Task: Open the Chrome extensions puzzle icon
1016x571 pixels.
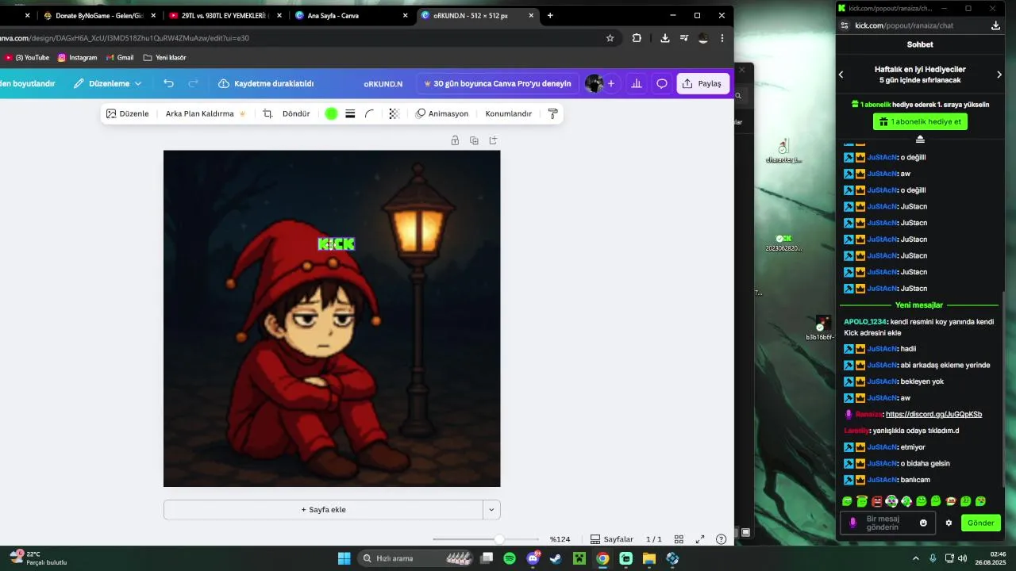Action: point(637,38)
